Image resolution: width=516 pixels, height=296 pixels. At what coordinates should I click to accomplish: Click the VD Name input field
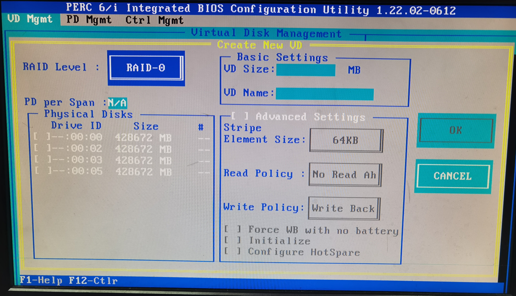click(x=325, y=94)
